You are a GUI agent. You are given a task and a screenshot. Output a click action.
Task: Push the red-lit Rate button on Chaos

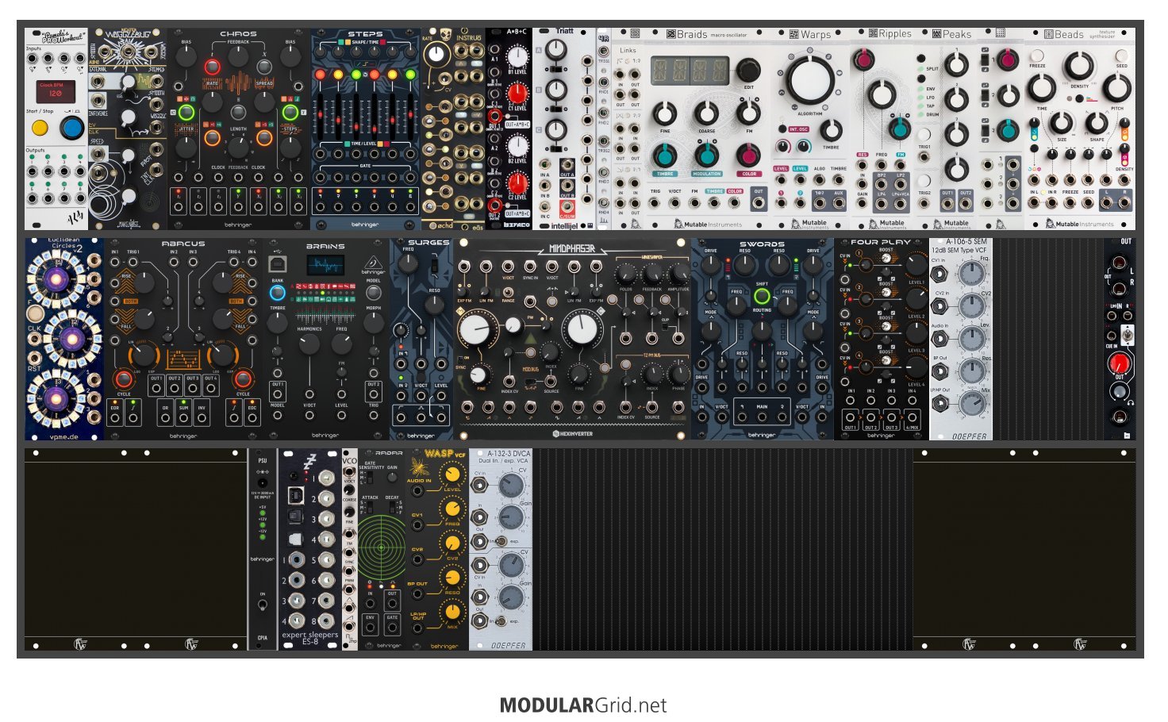(212, 67)
